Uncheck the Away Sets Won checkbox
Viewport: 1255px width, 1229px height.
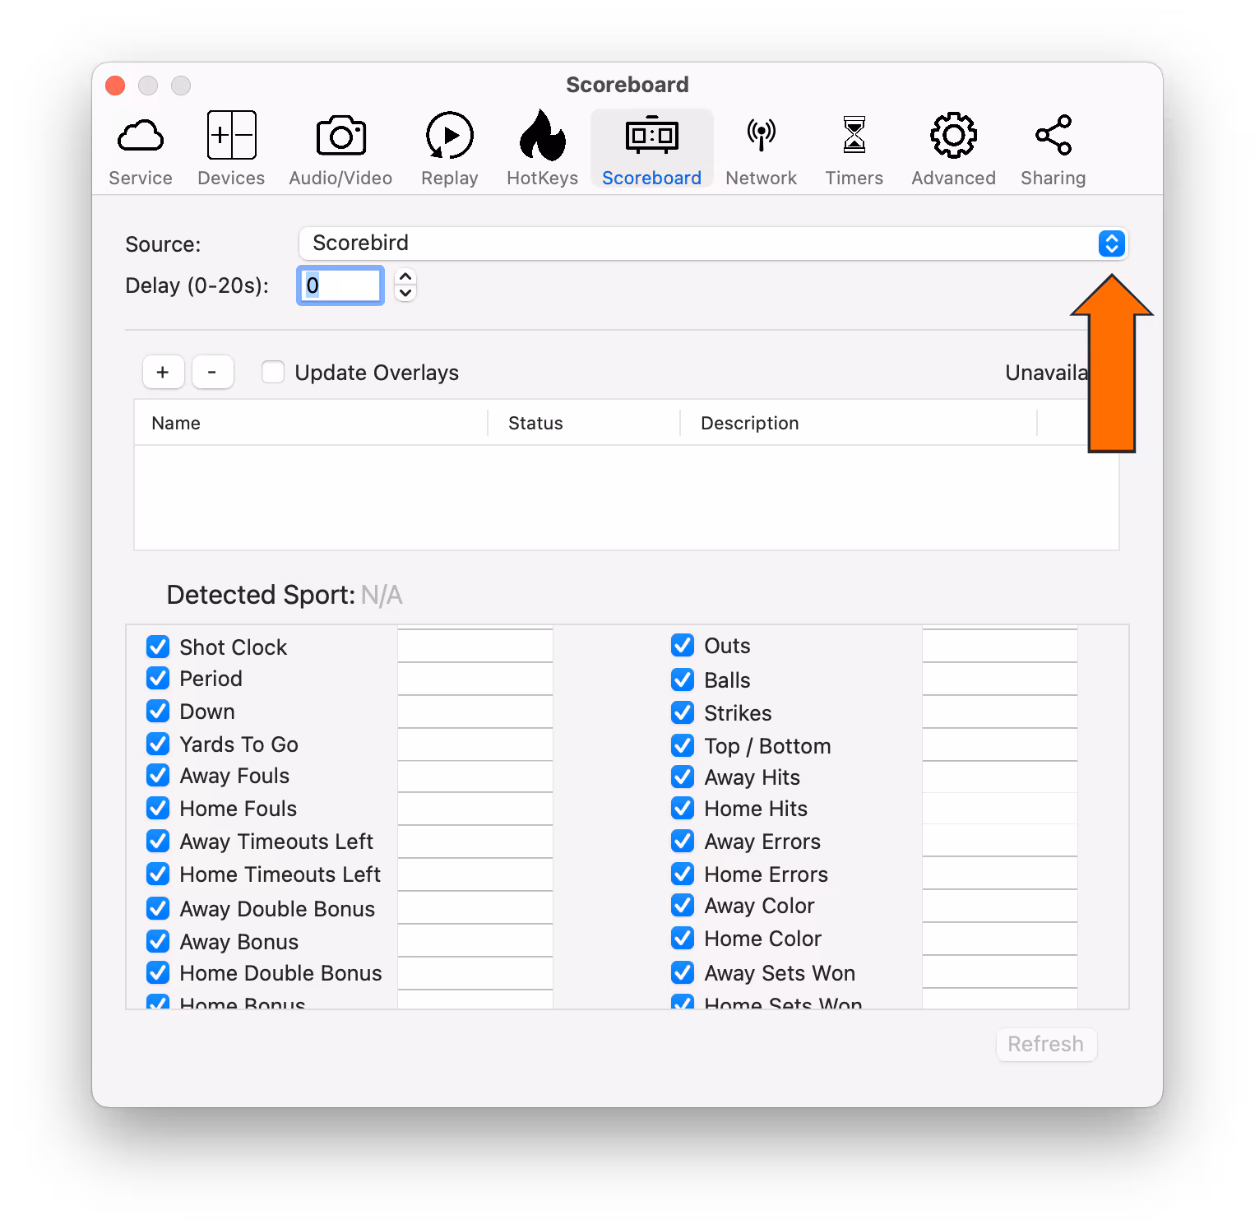coord(683,972)
